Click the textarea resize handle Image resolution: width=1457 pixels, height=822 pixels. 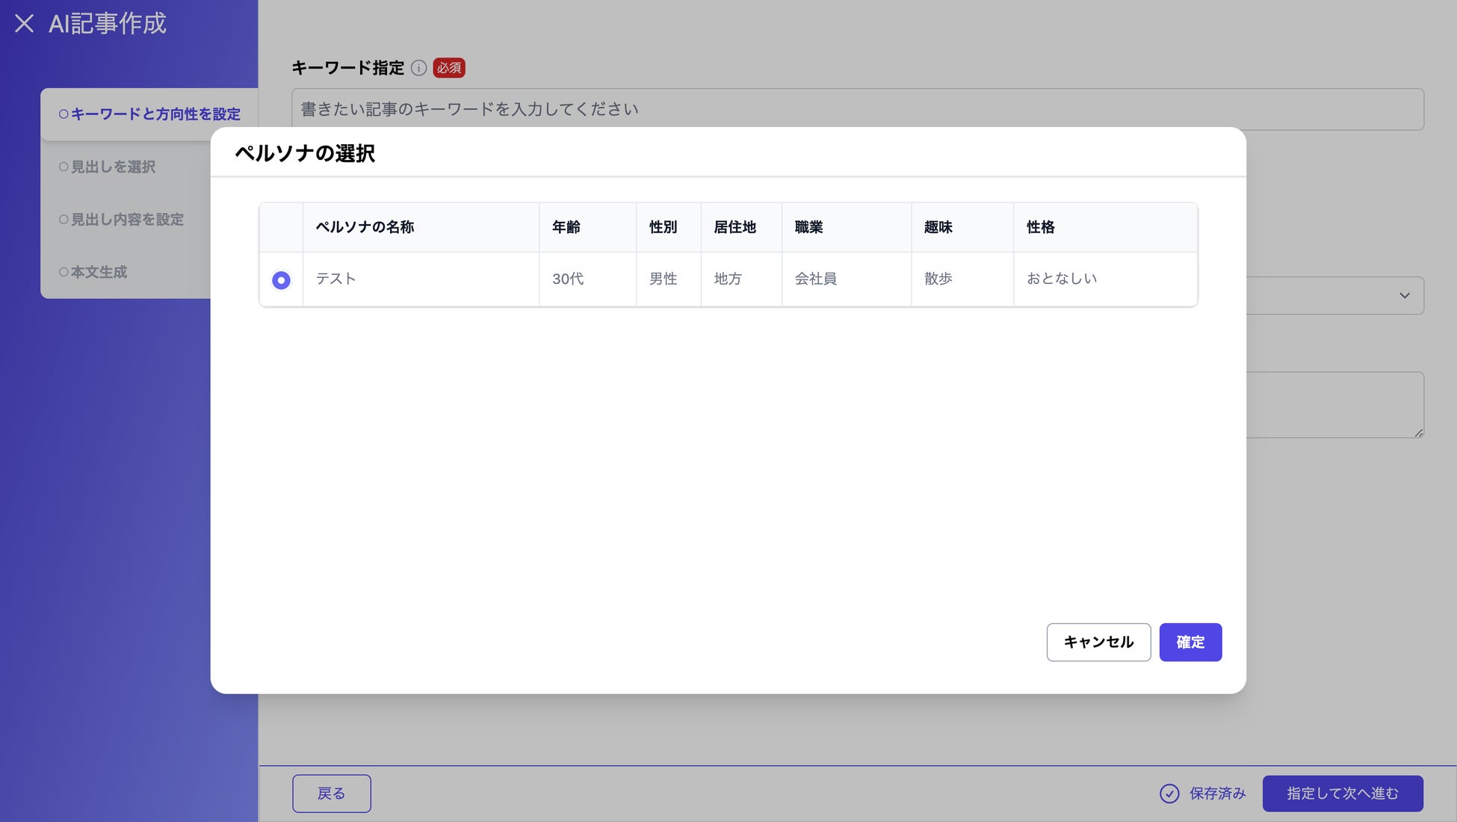pyautogui.click(x=1418, y=432)
